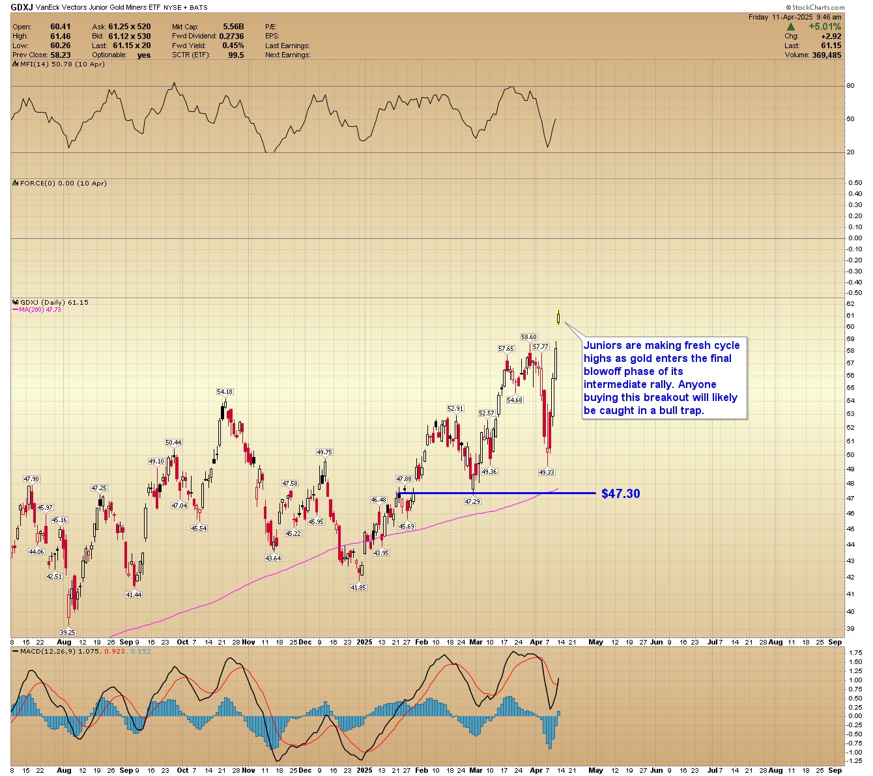Screen dimensions: 873x776
Task: Click the 47.88 price label
Action: coord(404,479)
